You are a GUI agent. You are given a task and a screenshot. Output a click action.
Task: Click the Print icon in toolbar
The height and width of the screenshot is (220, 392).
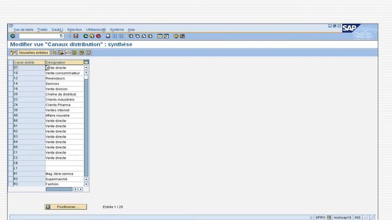pos(108,36)
